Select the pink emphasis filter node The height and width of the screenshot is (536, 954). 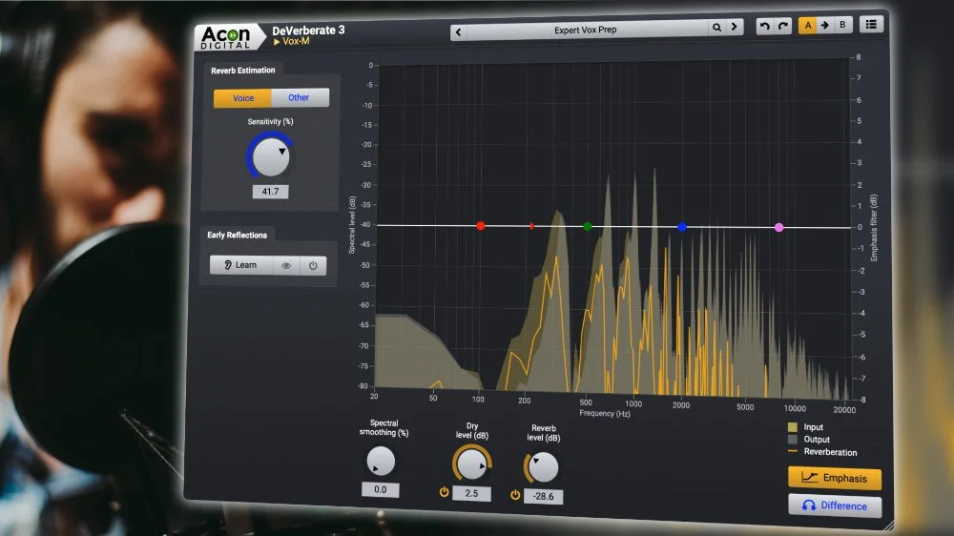(x=778, y=228)
